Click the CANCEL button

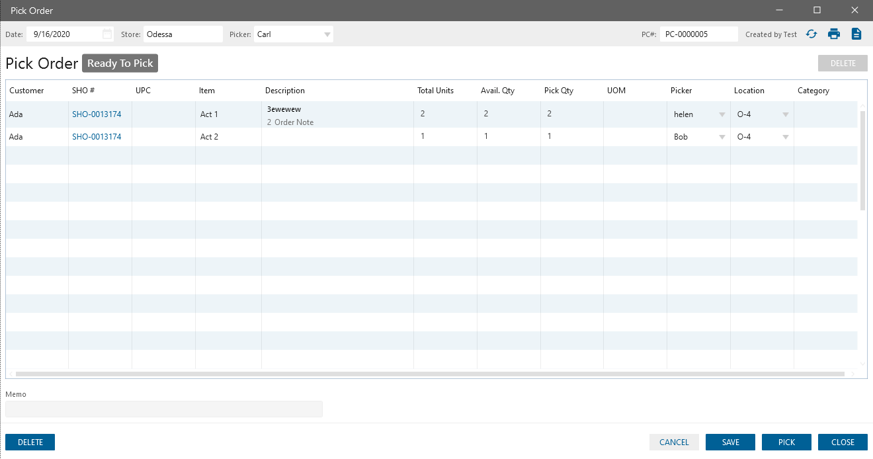[x=674, y=442]
